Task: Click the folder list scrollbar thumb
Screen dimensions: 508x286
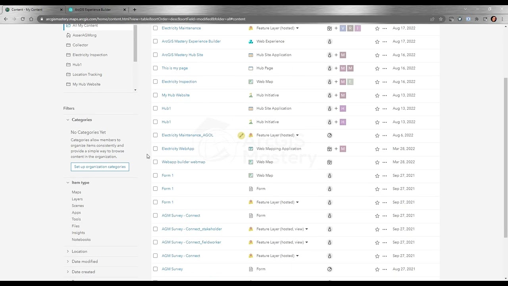Action: [x=135, y=43]
